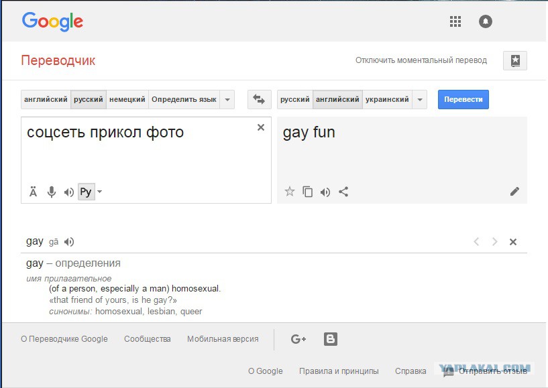Screen dimensions: 548x388
Task: Go to the next definition arrow
Action: pos(494,242)
